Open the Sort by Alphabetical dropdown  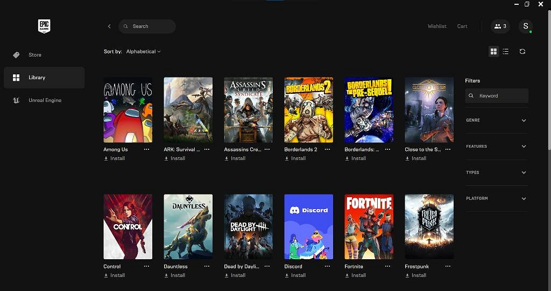click(x=143, y=52)
